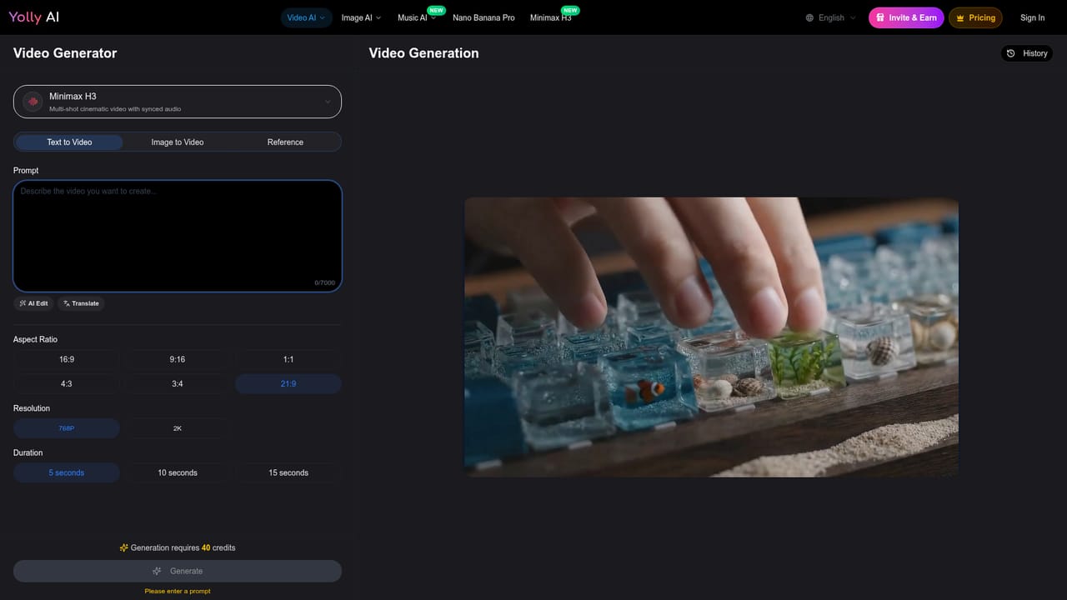The height and width of the screenshot is (600, 1067).
Task: Click the AI Edit wand icon
Action: (23, 303)
